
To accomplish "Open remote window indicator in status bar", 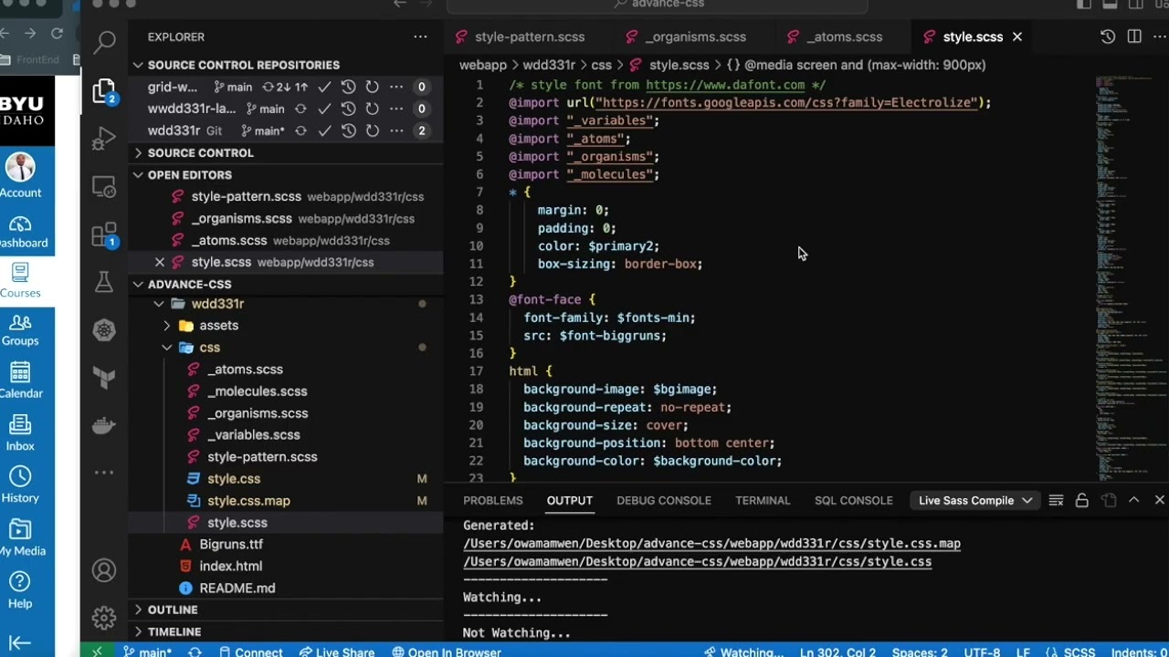I will 97,652.
